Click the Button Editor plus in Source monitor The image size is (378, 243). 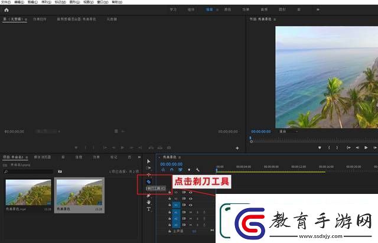(237, 148)
